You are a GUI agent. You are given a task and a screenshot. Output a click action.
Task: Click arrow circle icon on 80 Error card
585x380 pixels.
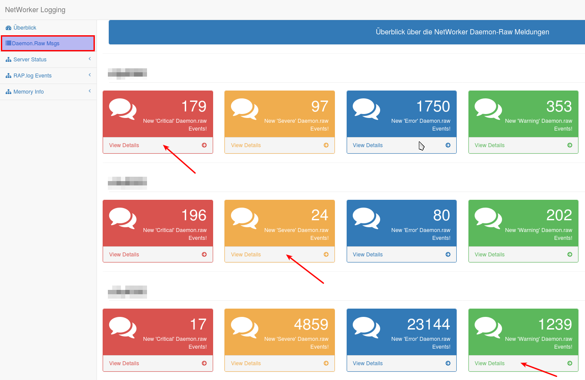click(x=448, y=255)
